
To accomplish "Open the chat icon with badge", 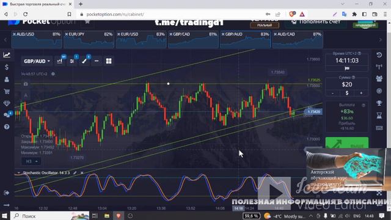I will pos(7,115).
